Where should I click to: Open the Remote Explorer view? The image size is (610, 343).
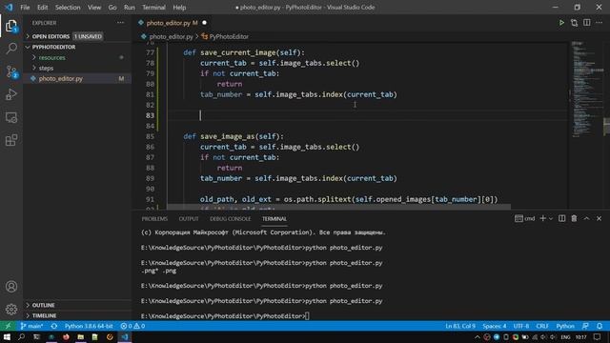point(11,117)
